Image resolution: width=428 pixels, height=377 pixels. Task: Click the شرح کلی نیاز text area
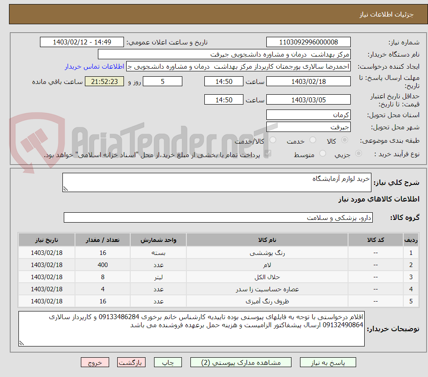coord(217,182)
